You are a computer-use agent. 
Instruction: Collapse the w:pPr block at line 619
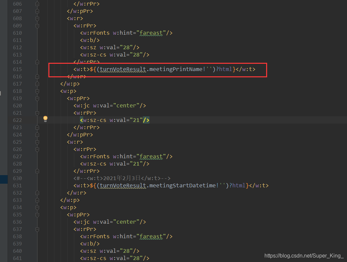(x=37, y=98)
